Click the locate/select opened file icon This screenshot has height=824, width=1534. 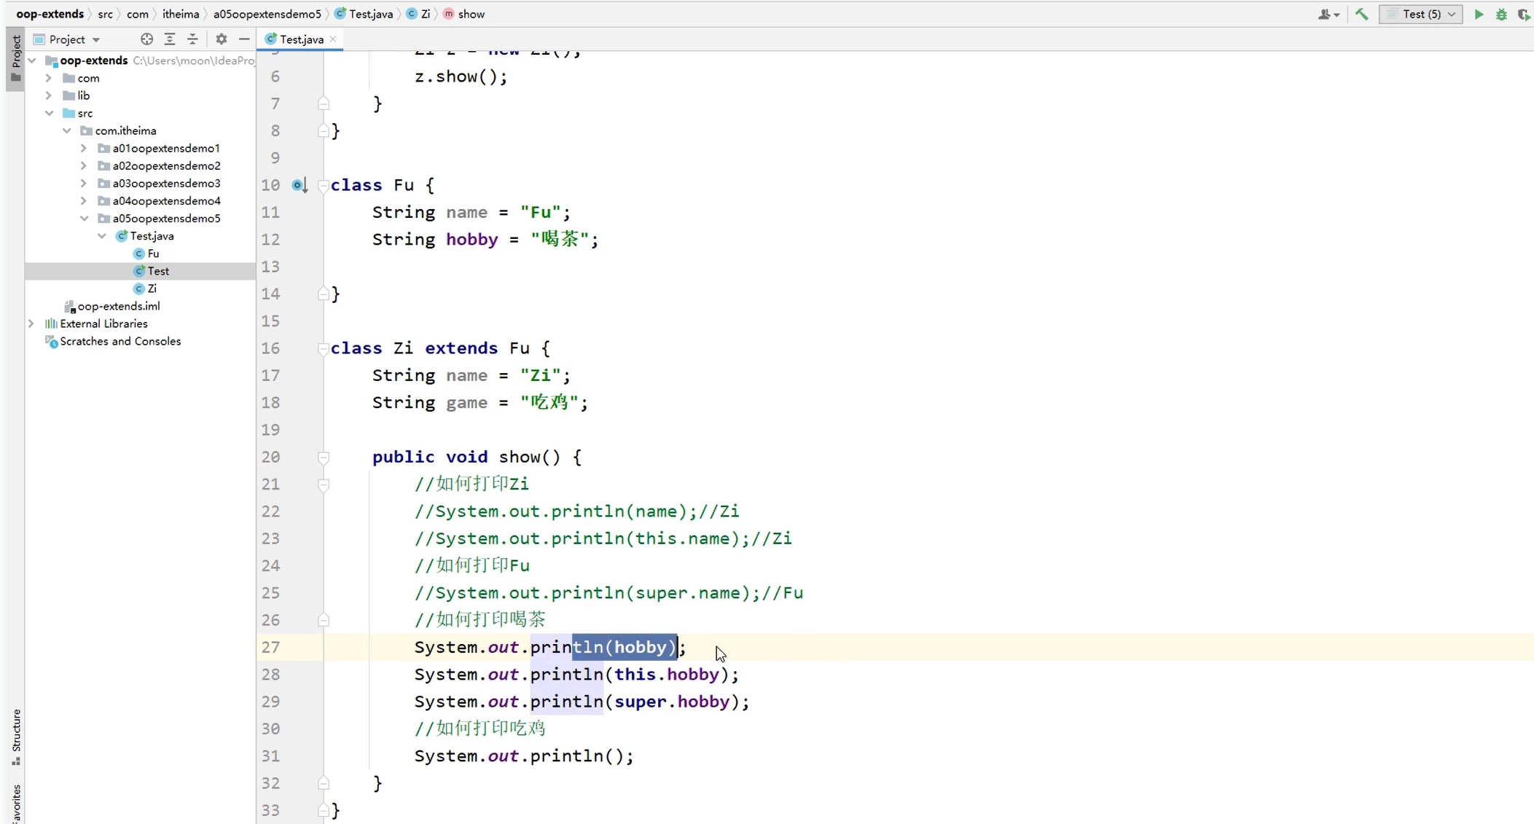tap(146, 39)
